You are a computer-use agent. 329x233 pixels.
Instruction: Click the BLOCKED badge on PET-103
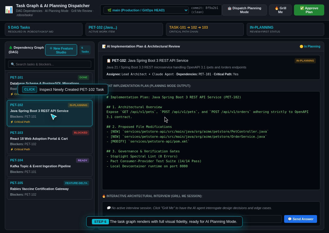pyautogui.click(x=80, y=133)
